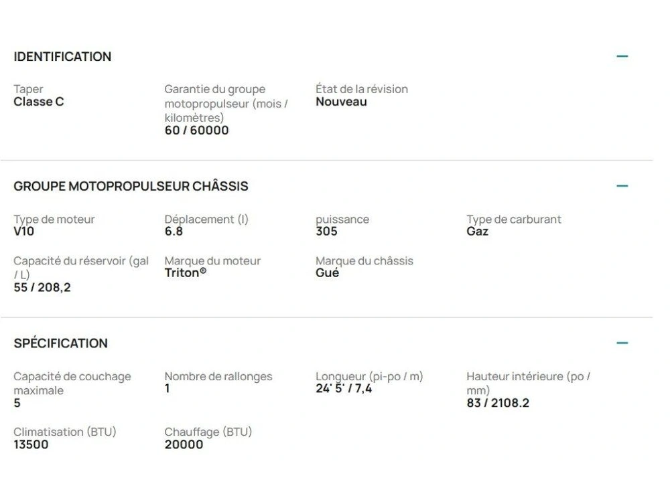Select the "Classe C" type value
The width and height of the screenshot is (670, 502).
pos(39,102)
